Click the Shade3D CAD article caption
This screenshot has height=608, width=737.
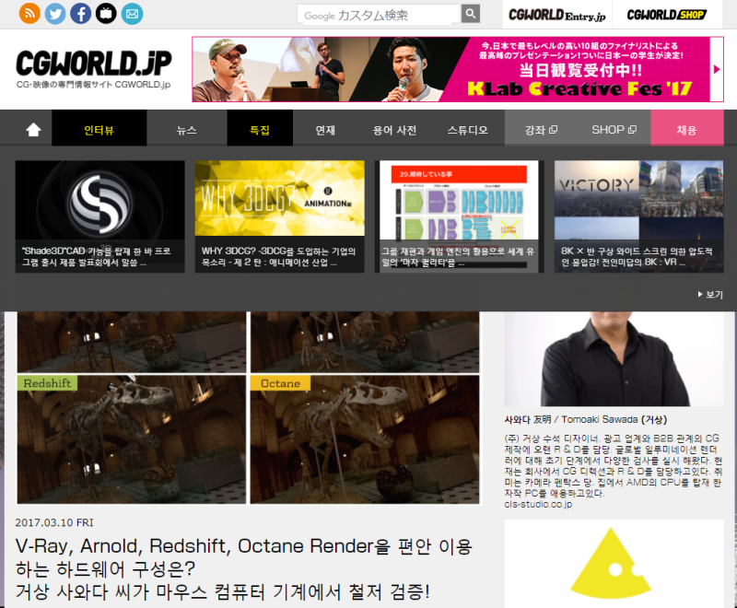click(97, 256)
